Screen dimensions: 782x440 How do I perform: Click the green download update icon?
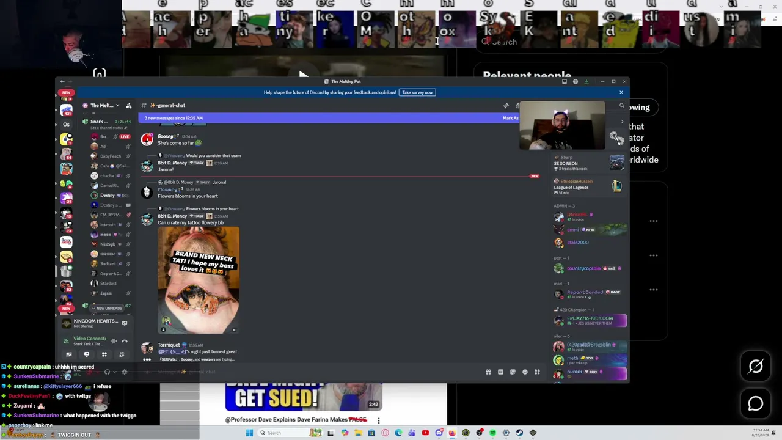[x=586, y=81]
